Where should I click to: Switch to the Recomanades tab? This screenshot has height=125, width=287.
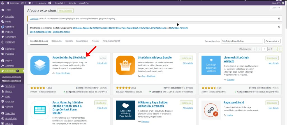82,41
